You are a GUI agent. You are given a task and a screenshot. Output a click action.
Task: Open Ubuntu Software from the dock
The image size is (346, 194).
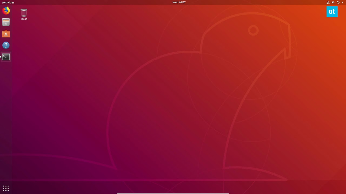6,34
